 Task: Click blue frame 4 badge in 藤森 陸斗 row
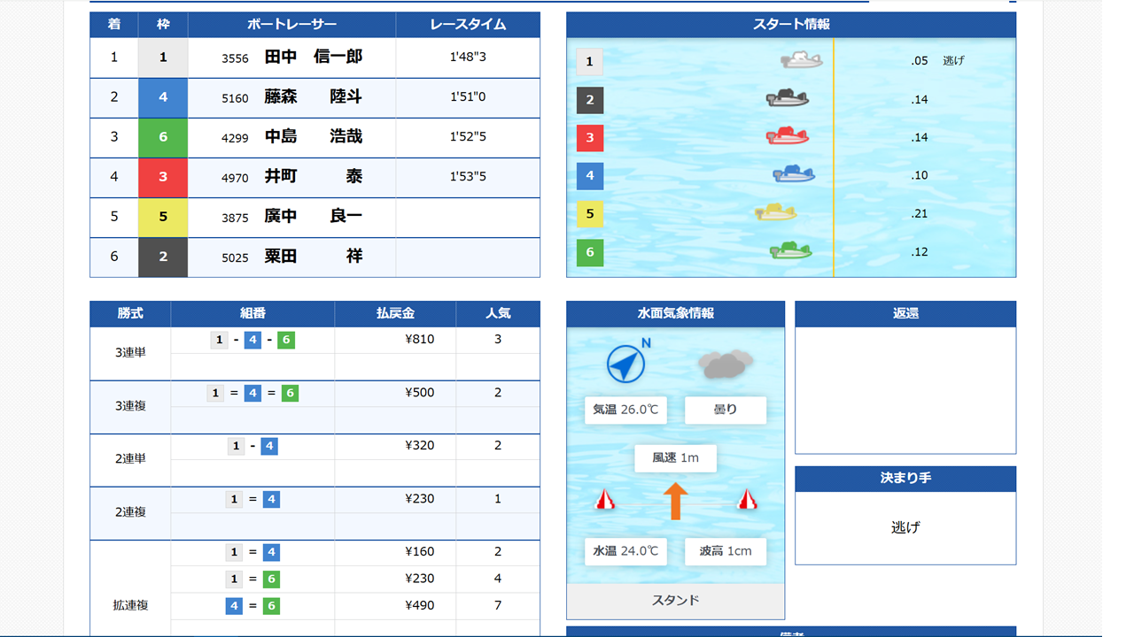tap(163, 97)
